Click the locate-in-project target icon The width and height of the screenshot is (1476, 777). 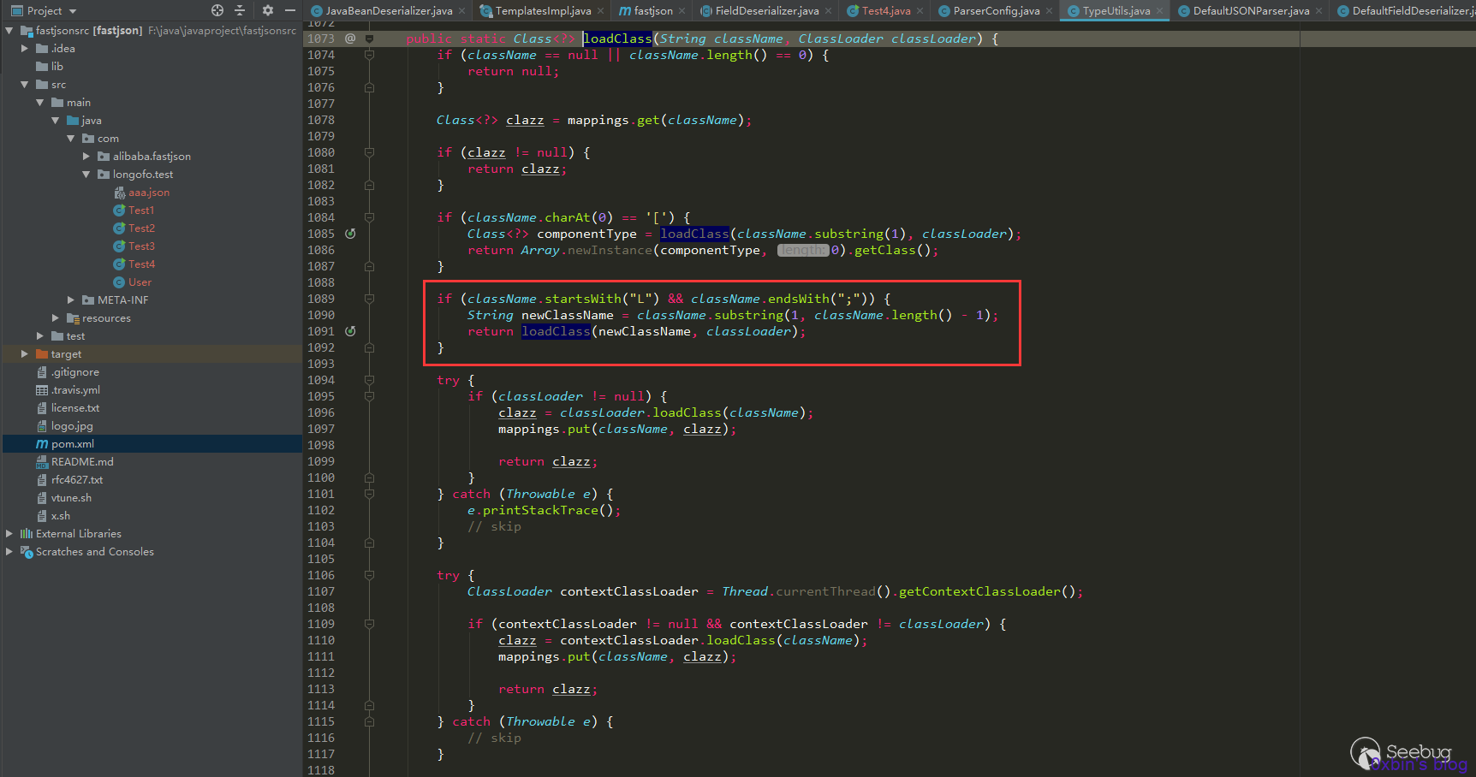[x=217, y=10]
